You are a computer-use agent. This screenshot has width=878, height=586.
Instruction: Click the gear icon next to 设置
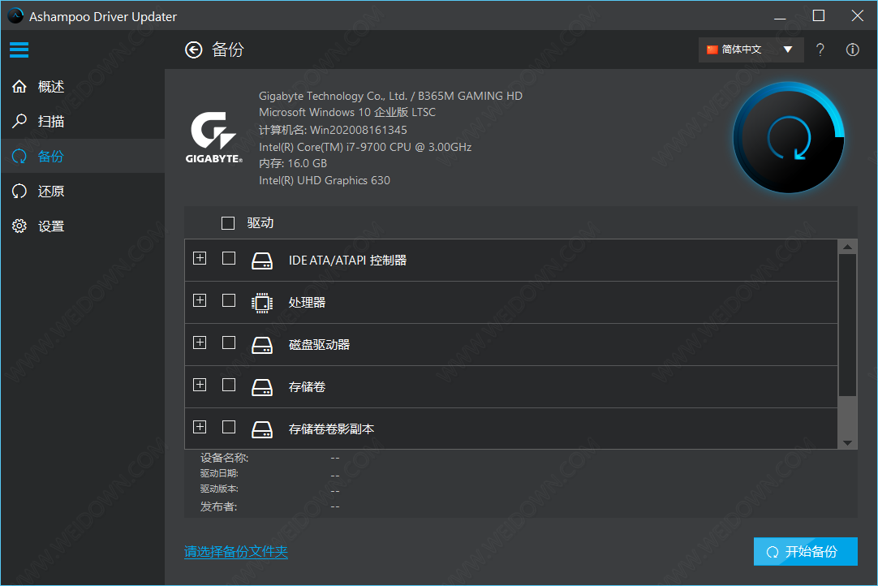coord(19,226)
